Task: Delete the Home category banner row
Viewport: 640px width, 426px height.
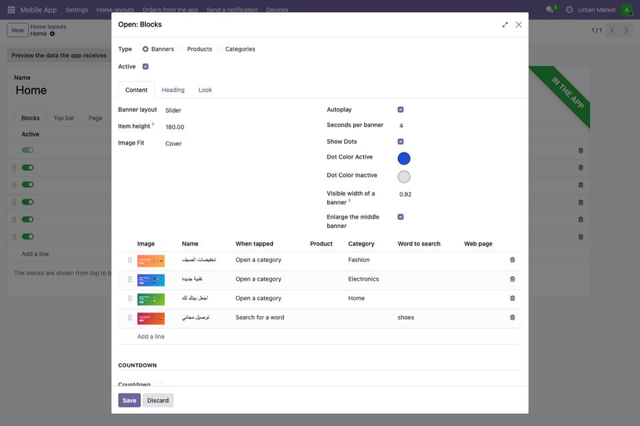Action: [513, 299]
